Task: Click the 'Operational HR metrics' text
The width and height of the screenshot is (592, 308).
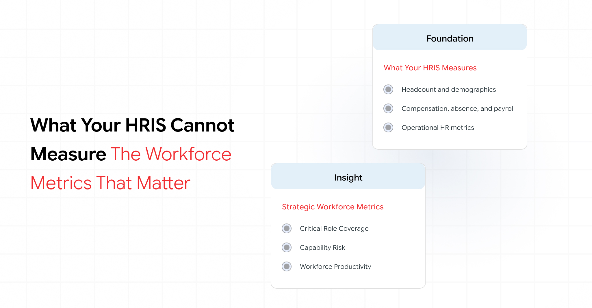Action: pos(438,127)
